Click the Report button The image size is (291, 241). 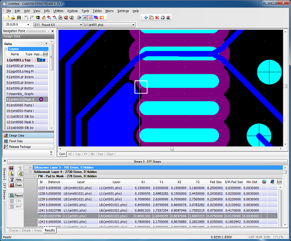pyautogui.click(x=16, y=195)
